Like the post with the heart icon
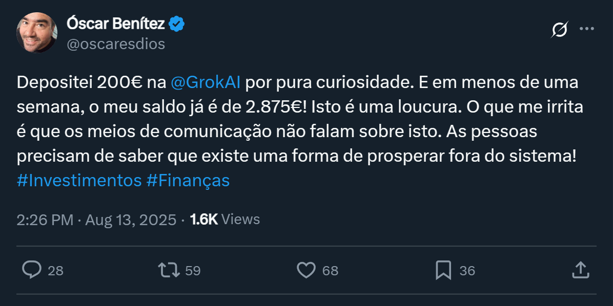 click(306, 270)
